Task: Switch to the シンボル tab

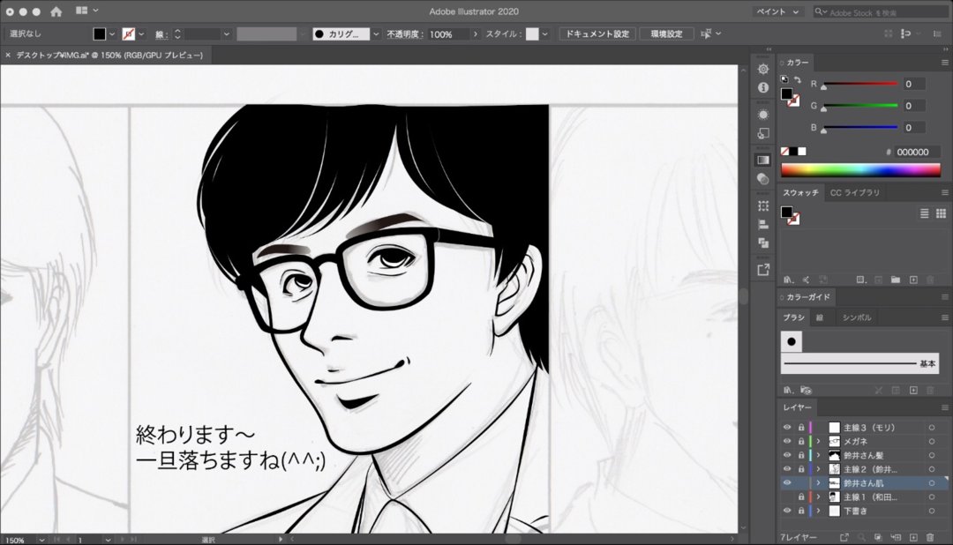Action: point(856,317)
